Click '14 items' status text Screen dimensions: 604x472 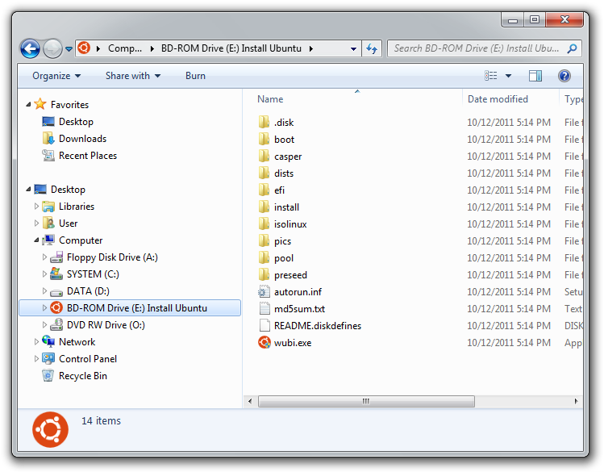point(101,420)
